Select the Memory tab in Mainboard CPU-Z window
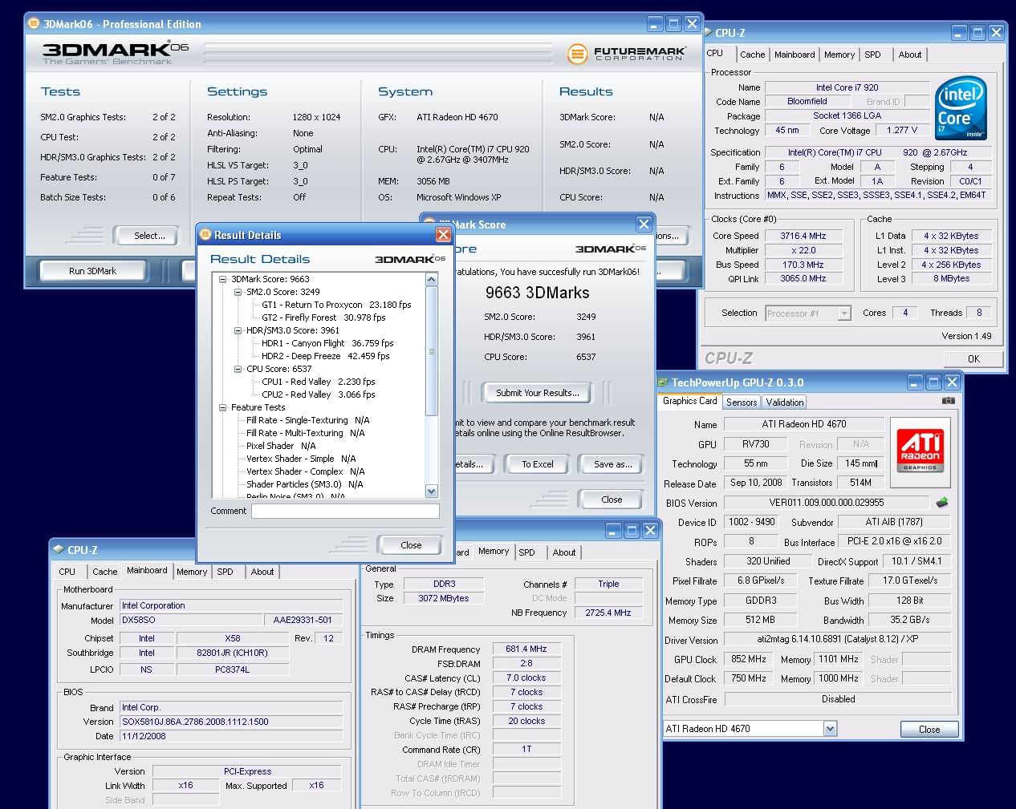This screenshot has width=1016, height=809. pyautogui.click(x=192, y=572)
